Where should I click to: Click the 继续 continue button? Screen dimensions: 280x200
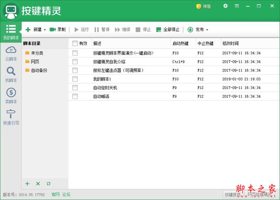tap(122, 29)
